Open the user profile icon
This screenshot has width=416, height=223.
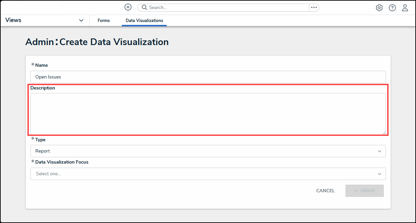coord(405,8)
